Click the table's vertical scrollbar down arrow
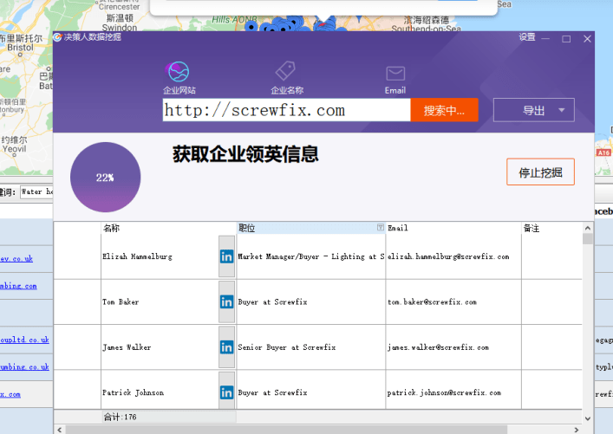613x434 pixels. pyautogui.click(x=588, y=417)
